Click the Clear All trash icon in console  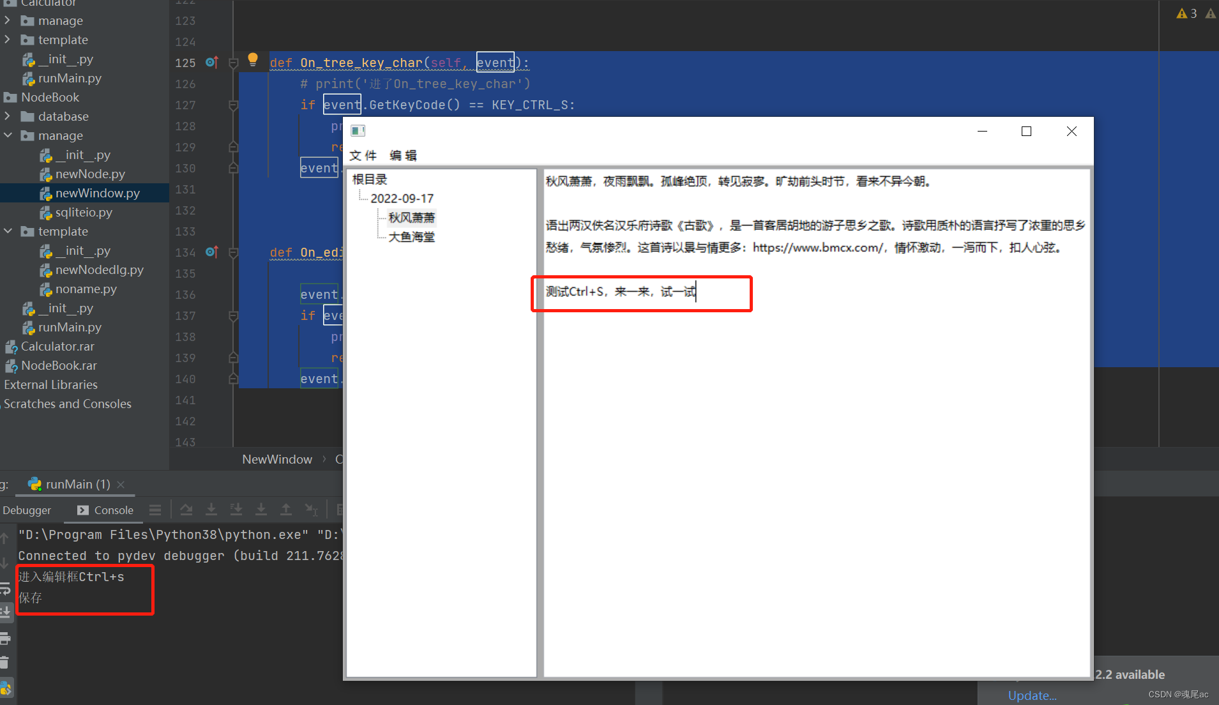(5, 663)
